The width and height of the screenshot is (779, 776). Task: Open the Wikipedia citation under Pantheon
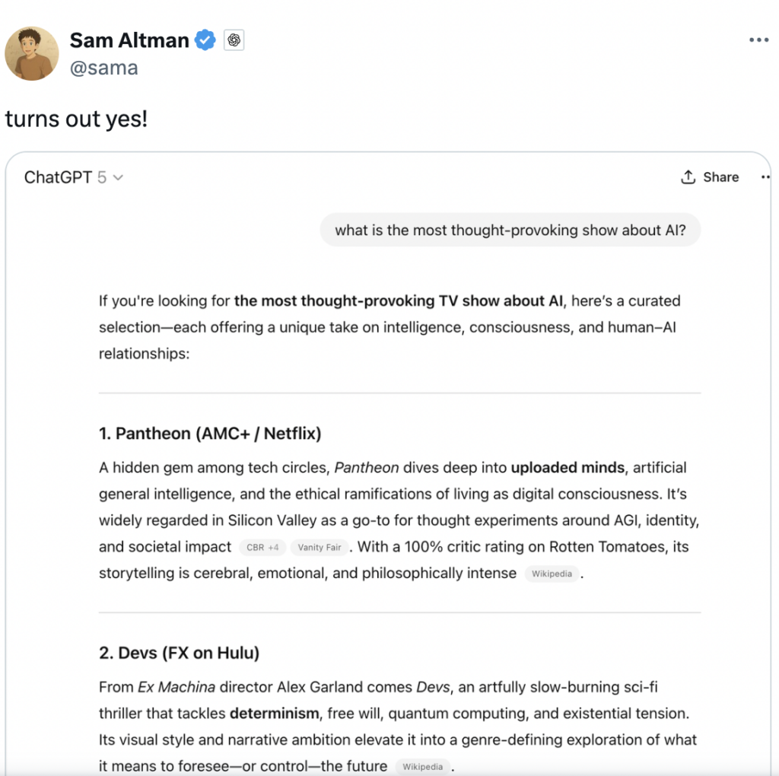552,574
